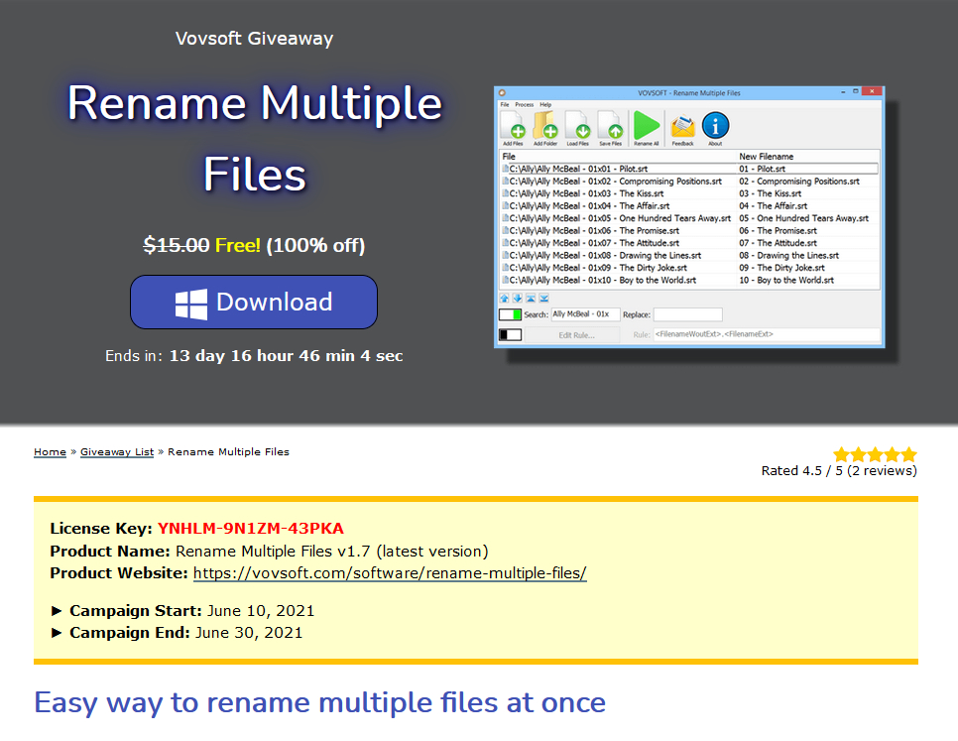
Task: Click the Load Files icon in app screenshot
Action: (x=577, y=126)
